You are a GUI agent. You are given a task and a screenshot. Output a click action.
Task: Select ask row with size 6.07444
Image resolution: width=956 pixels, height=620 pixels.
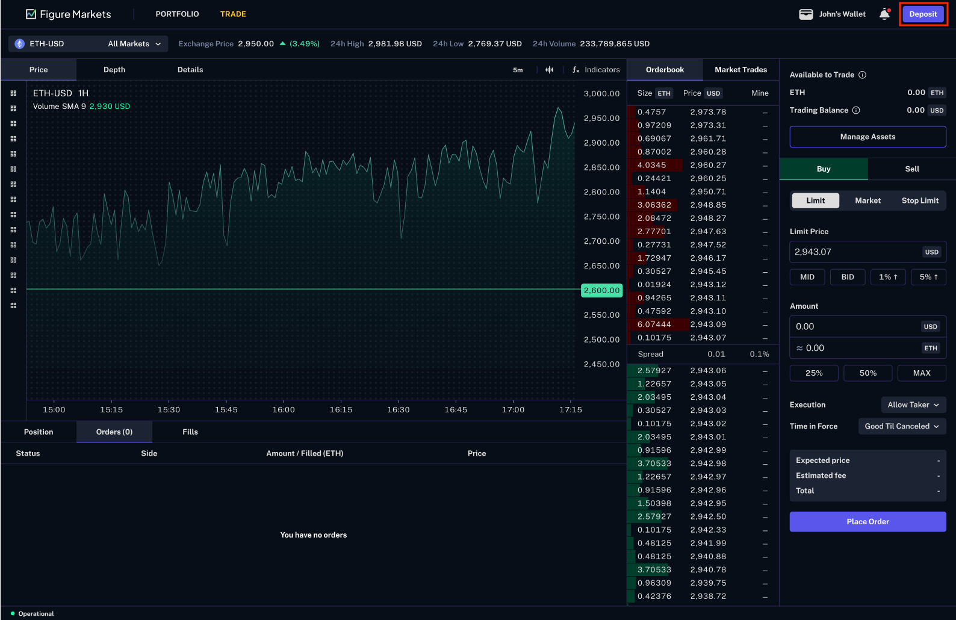point(703,324)
